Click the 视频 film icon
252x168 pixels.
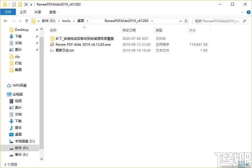click(x=11, y=101)
